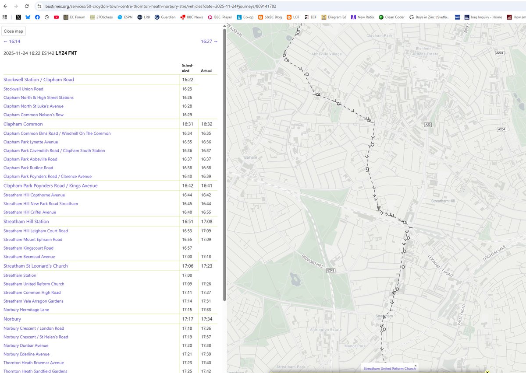Viewport: 526px width, 373px height.
Task: Open the X (Twitter) bookmark
Action: tap(18, 17)
